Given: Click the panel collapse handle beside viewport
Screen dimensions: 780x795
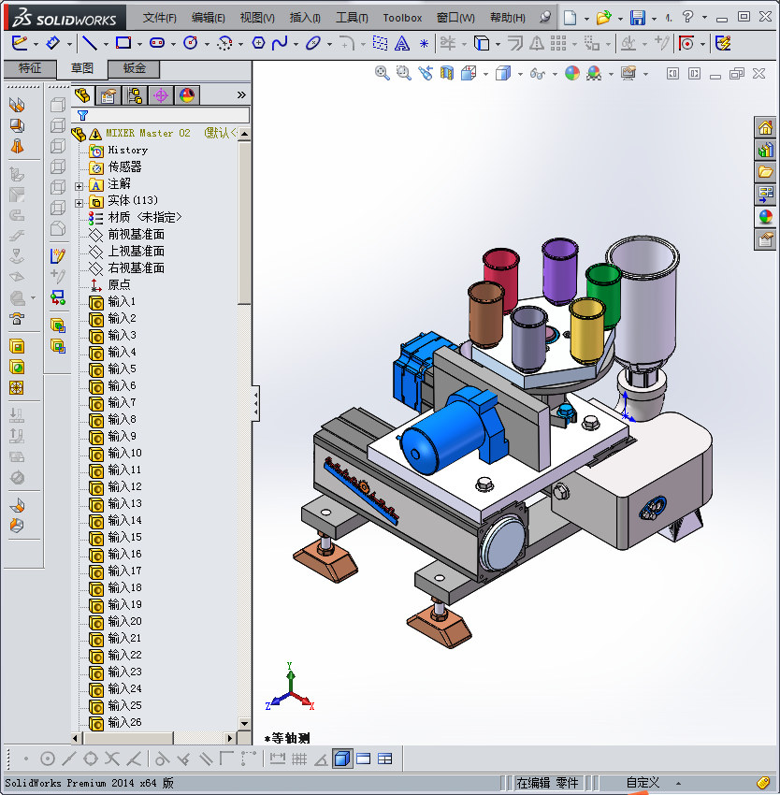Looking at the screenshot, I should coord(256,403).
